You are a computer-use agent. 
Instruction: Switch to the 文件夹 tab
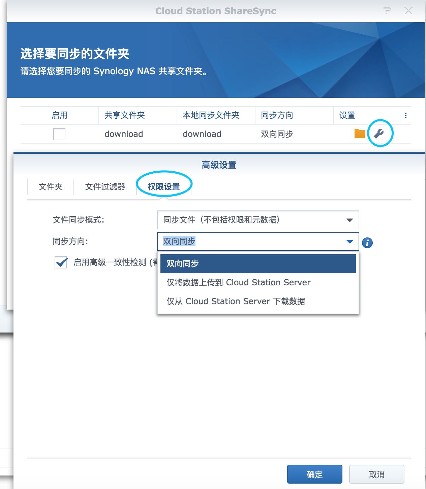tap(51, 186)
